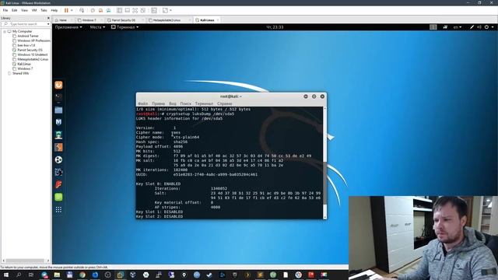Image resolution: width=498 pixels, height=280 pixels.
Task: Collapse the My Computer tree node
Action: 5,31
